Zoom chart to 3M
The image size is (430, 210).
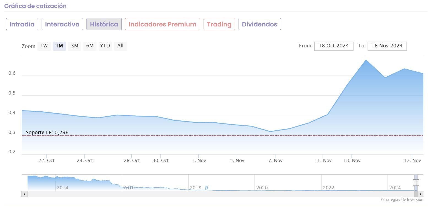coord(75,46)
